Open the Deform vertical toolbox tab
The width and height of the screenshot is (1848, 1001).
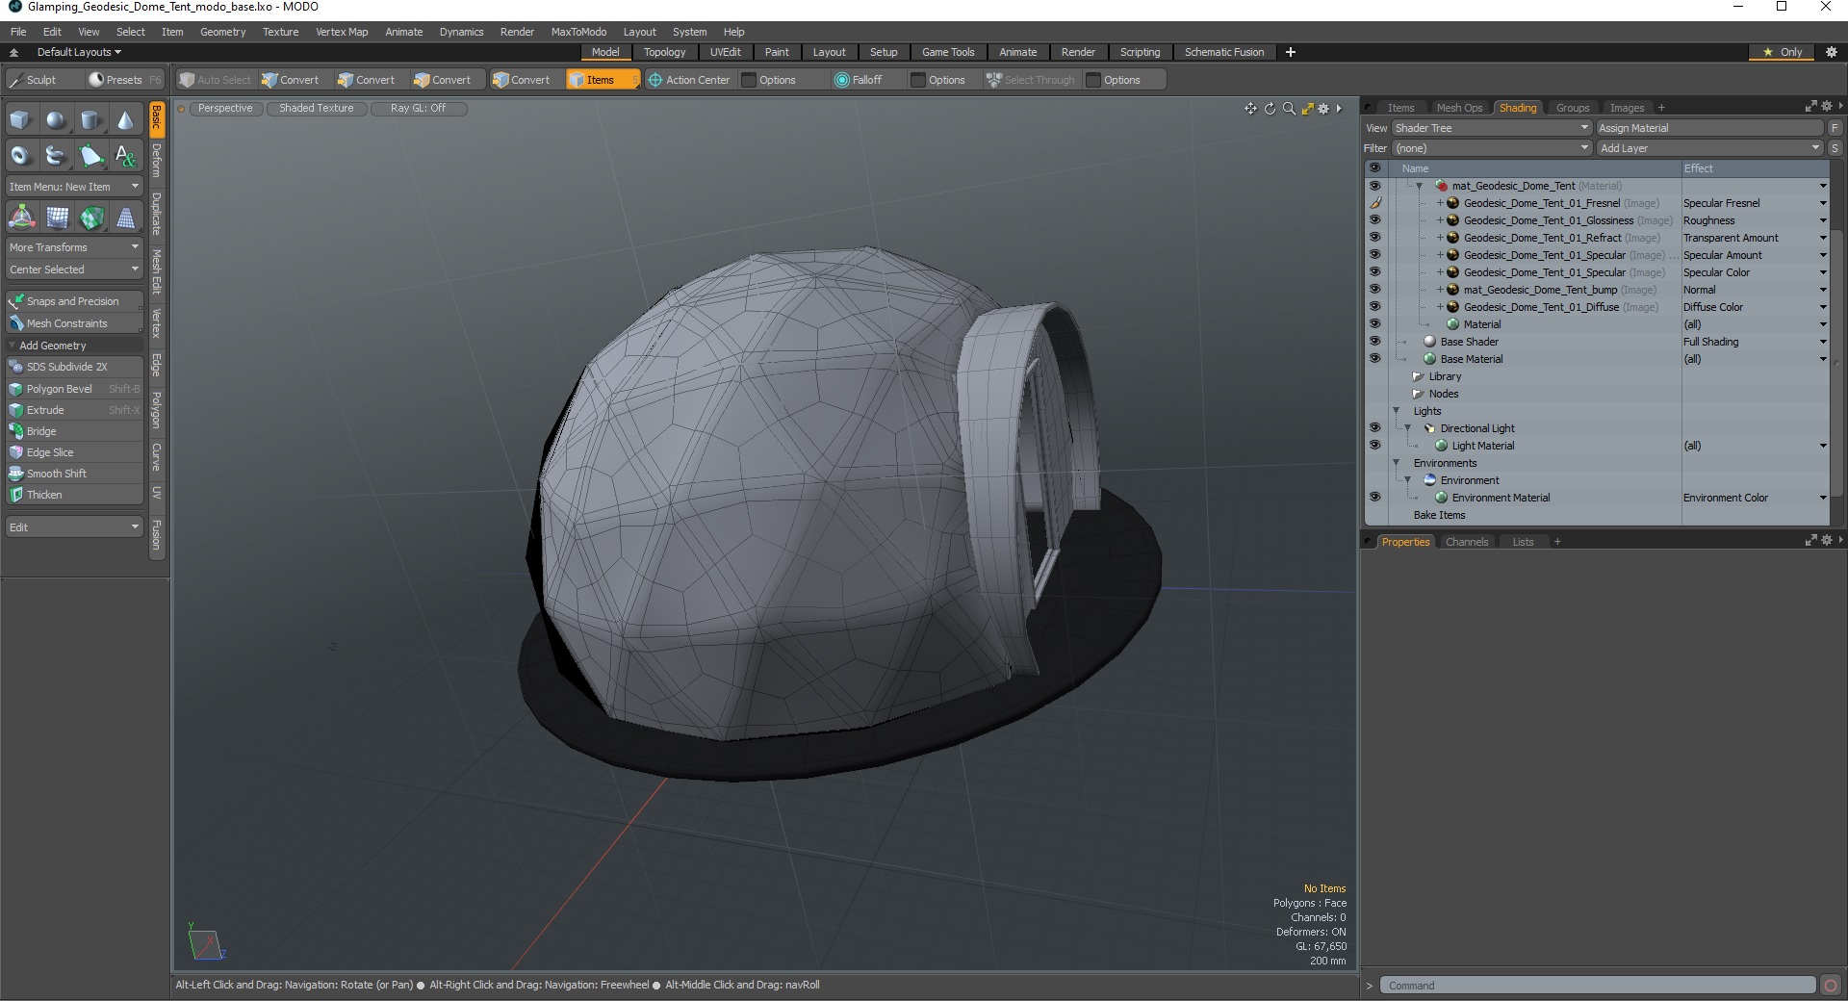tap(157, 161)
